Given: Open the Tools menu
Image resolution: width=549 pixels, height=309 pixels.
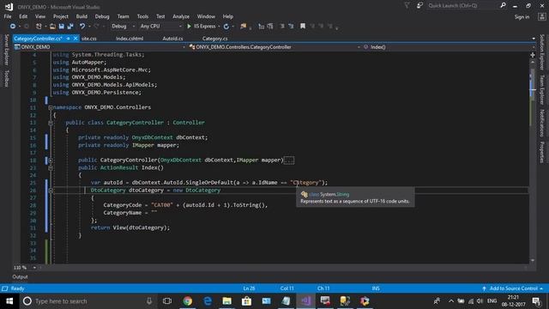Looking at the screenshot, I should point(142,16).
